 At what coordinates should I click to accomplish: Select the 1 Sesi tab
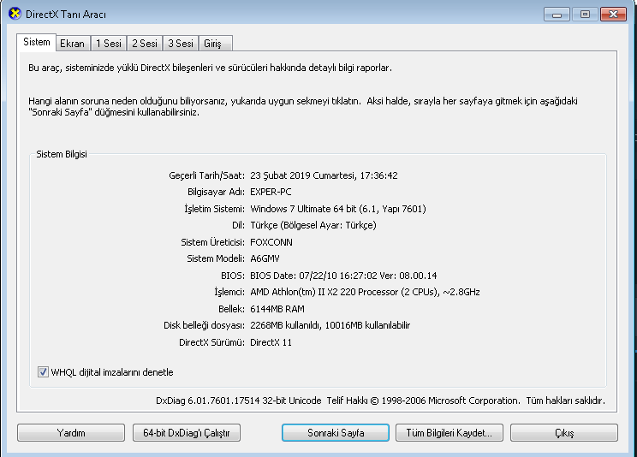click(109, 44)
